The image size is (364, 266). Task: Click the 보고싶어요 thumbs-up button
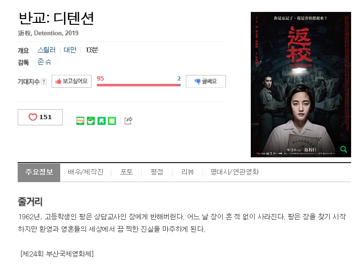[x=72, y=82]
